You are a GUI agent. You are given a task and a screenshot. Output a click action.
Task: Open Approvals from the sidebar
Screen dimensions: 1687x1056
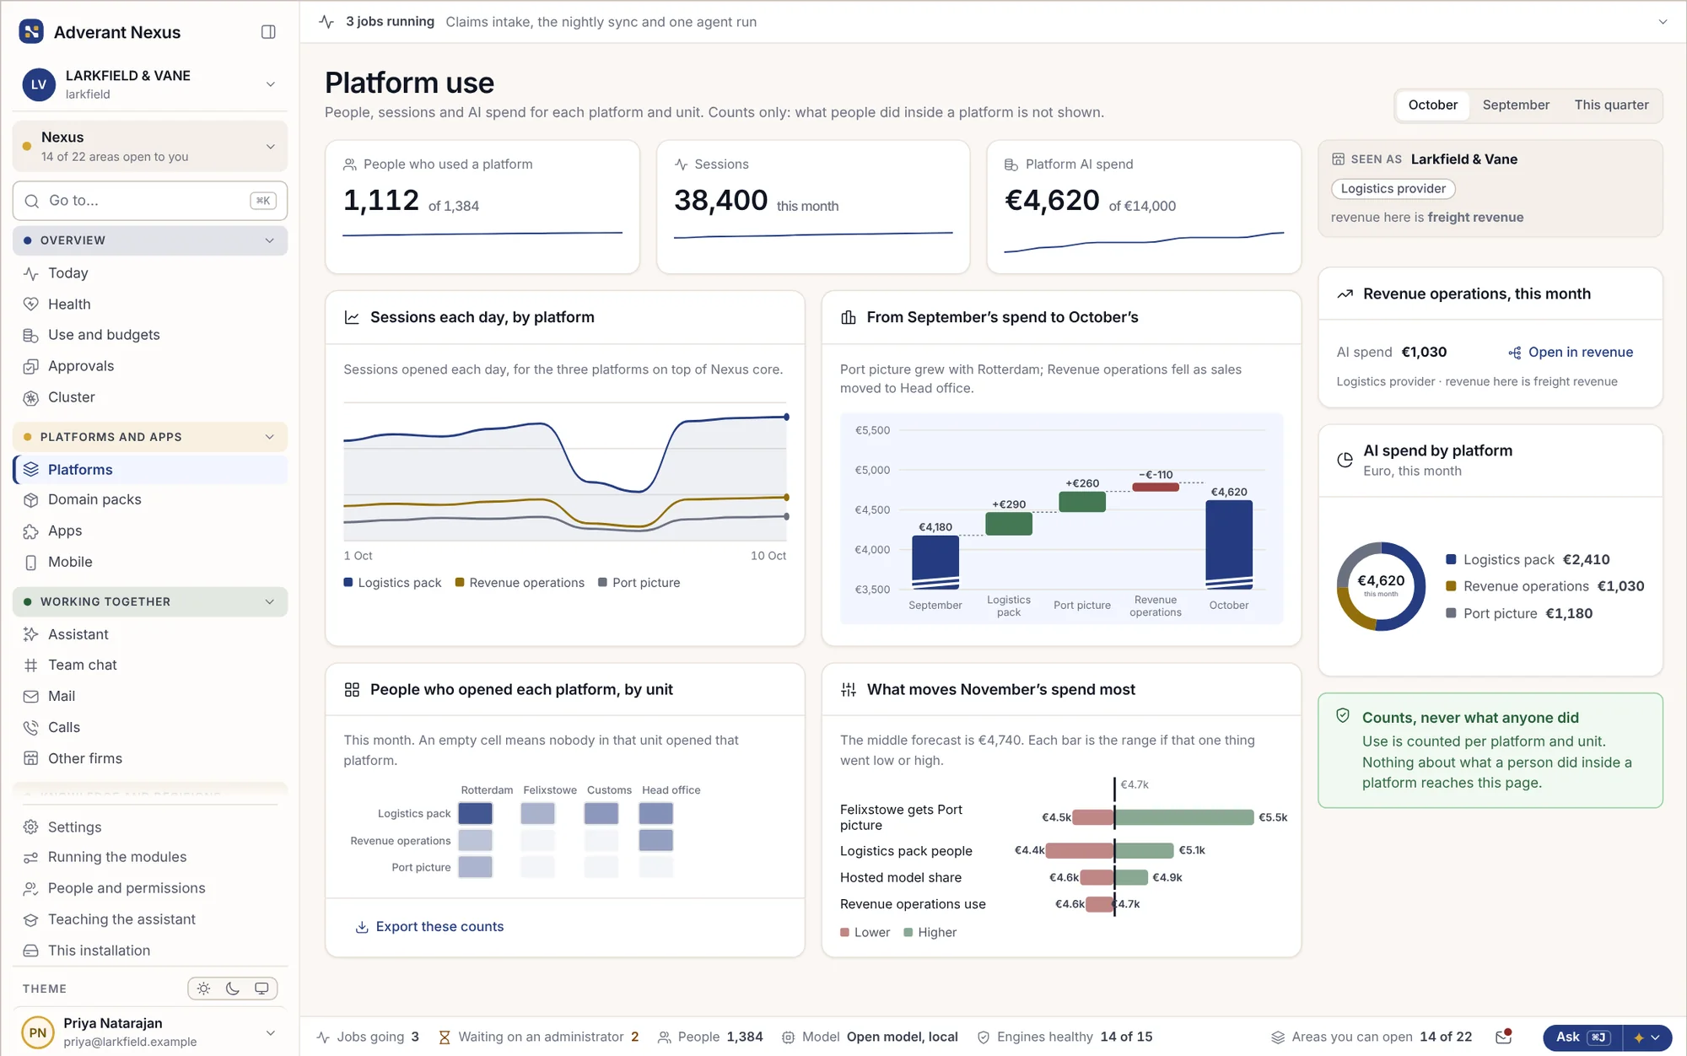coord(150,366)
